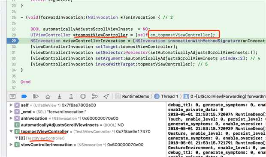The image size is (266, 157).
Task: Click line number 33 in the gutter
Action: [14, 64]
